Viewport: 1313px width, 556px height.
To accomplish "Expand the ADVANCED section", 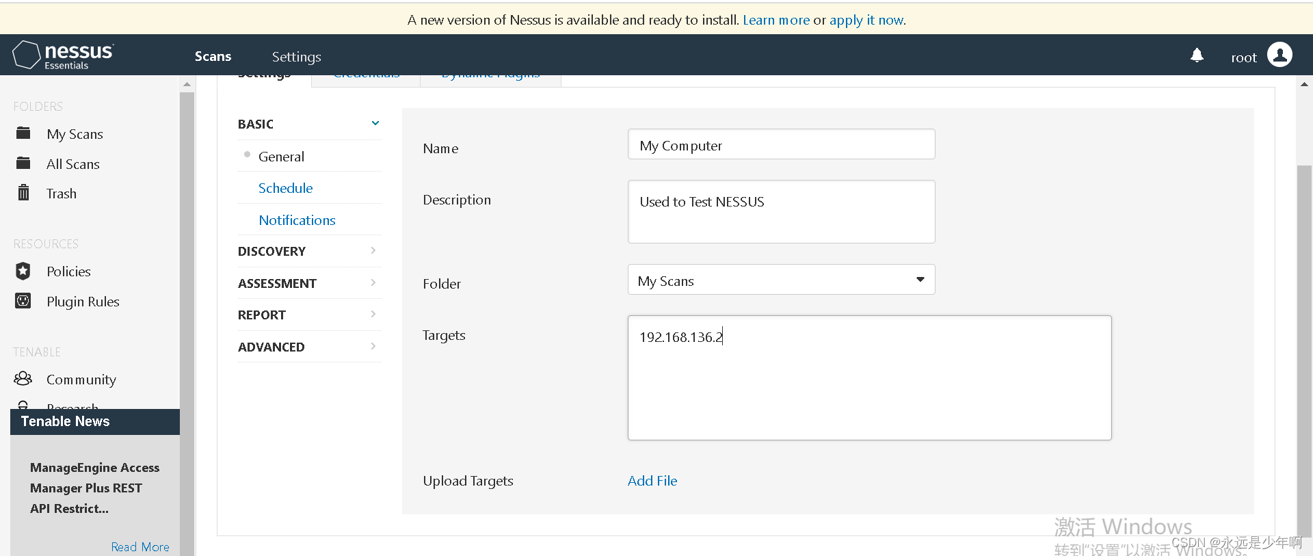I will (x=308, y=347).
